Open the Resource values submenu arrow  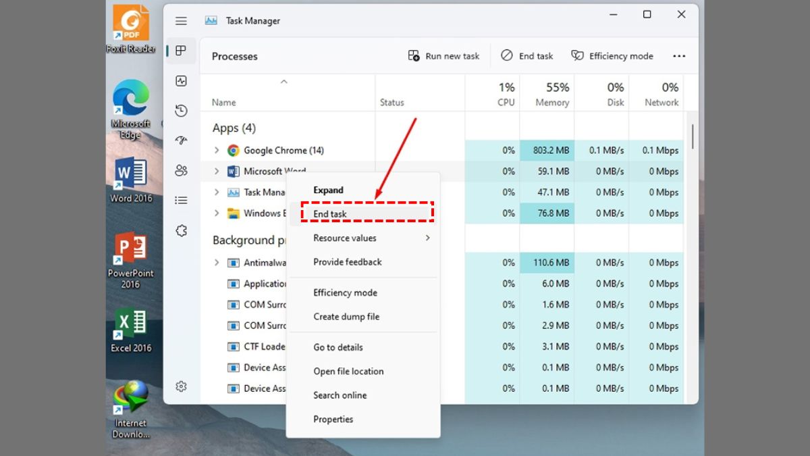(x=427, y=238)
